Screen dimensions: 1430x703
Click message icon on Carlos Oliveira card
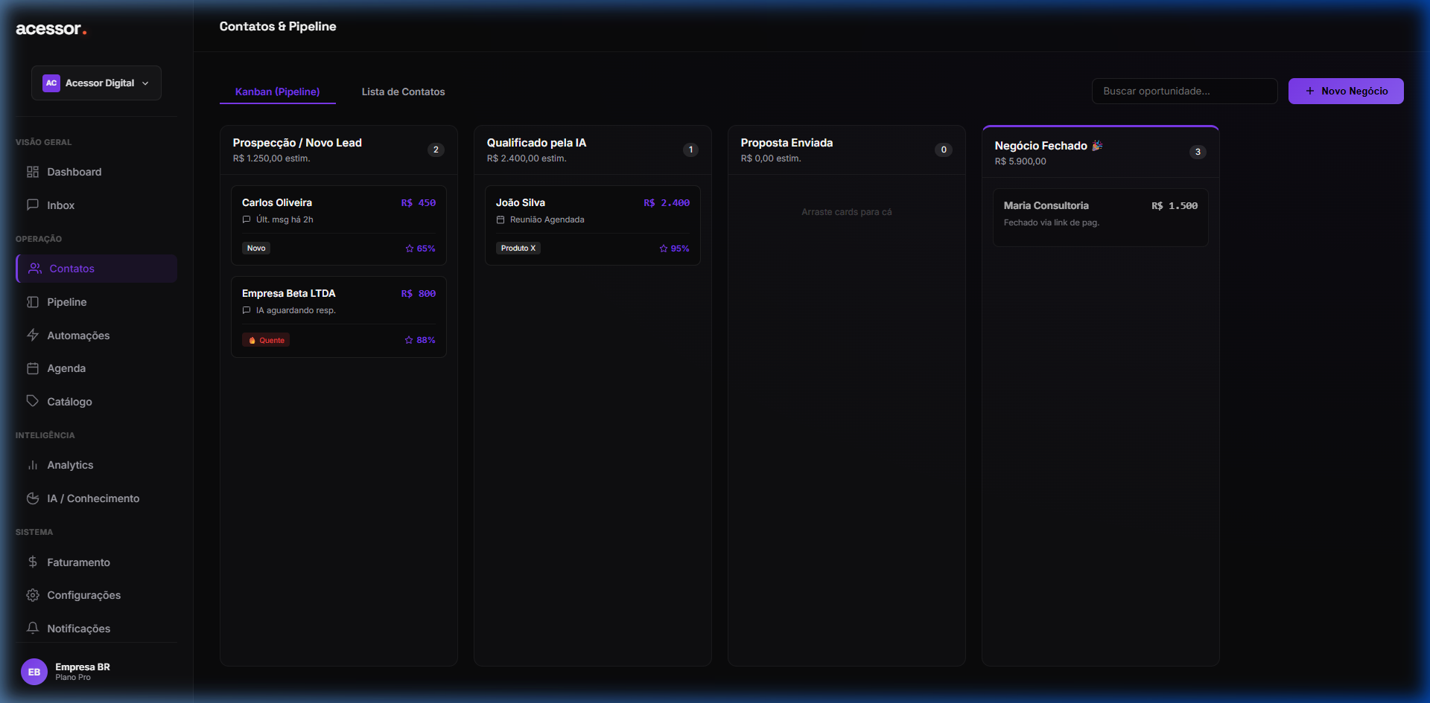click(x=247, y=219)
